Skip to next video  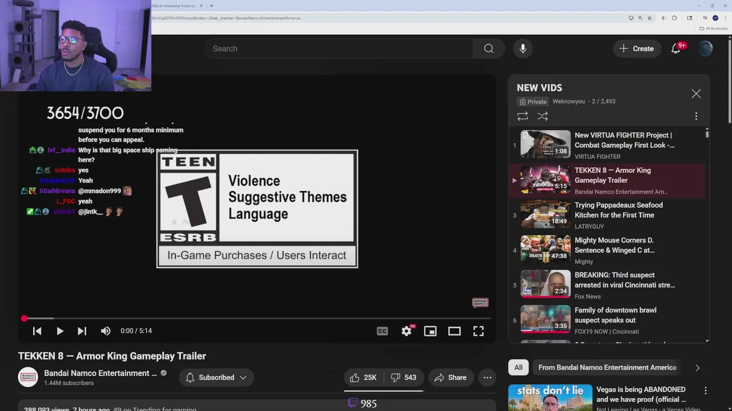point(82,331)
